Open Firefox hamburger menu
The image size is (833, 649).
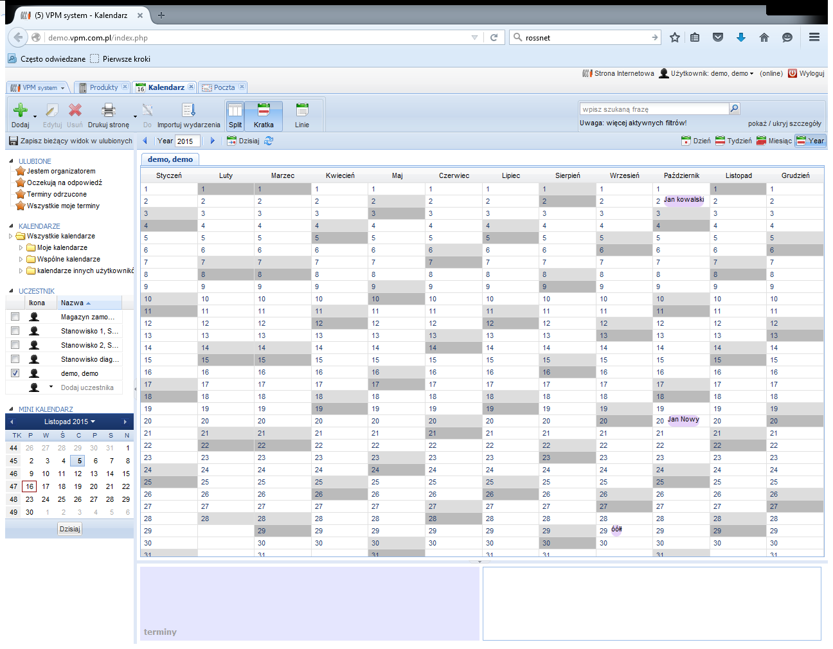tap(814, 37)
